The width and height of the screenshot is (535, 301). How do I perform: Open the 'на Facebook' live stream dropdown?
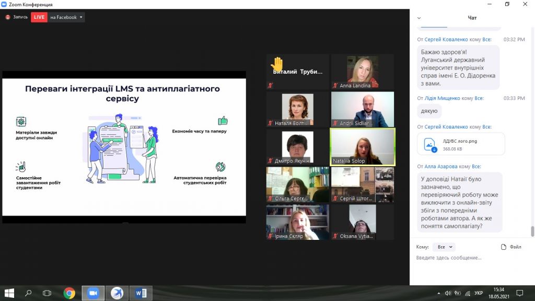[66, 17]
